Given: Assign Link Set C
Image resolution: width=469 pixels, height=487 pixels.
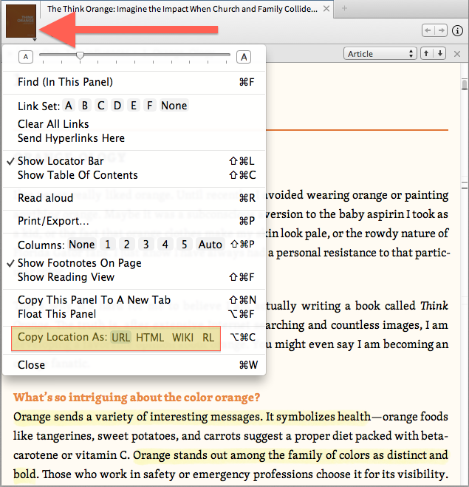Looking at the screenshot, I should (x=101, y=106).
